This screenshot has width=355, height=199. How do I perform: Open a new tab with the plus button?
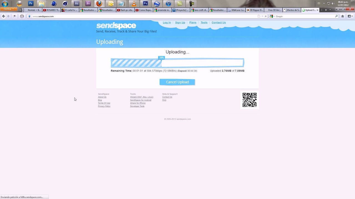(326, 10)
